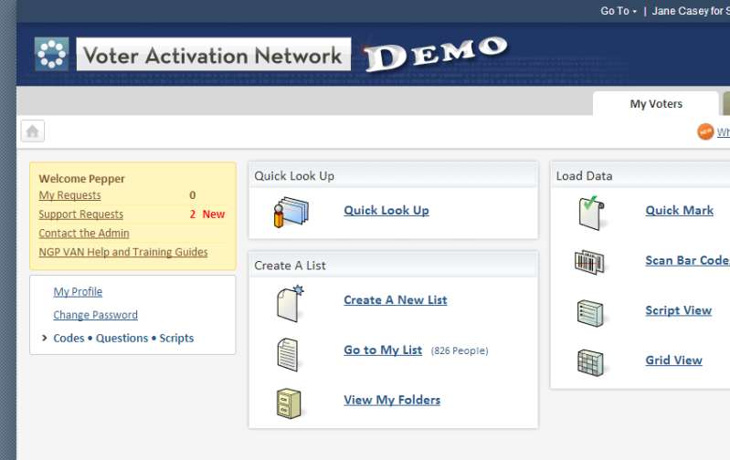Click the Voter Activation Network logo icon
The height and width of the screenshot is (460, 730).
52,54
